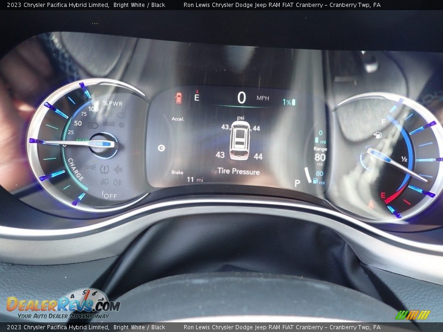This screenshot has width=443, height=332.
Task: Tap the check engine light icon
Action: pos(121,115)
